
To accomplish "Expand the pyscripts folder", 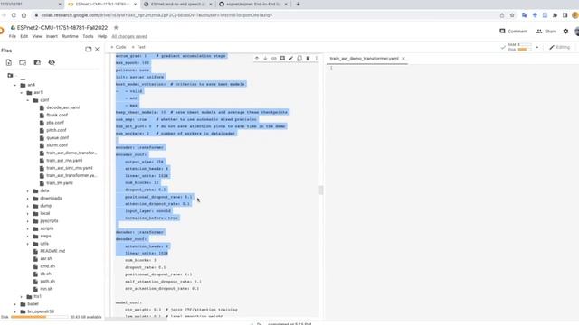I will pyautogui.click(x=28, y=221).
